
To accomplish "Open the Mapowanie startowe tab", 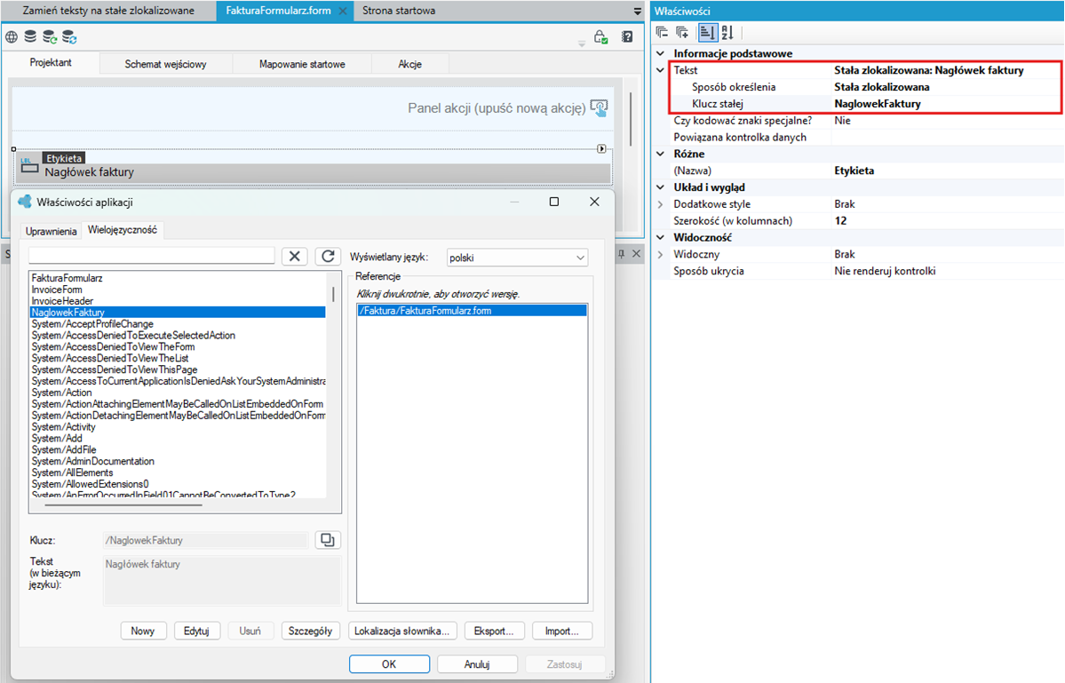I will click(302, 64).
